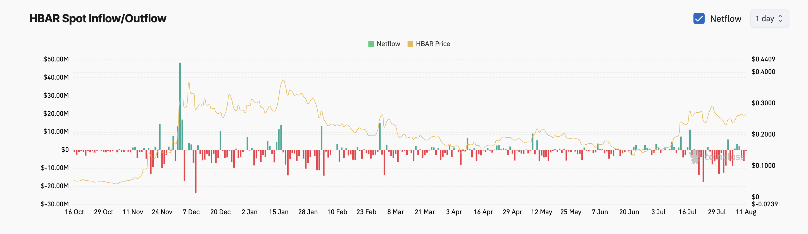This screenshot has width=808, height=234.
Task: Select the 16 Oct date label on axis
Action: (74, 212)
